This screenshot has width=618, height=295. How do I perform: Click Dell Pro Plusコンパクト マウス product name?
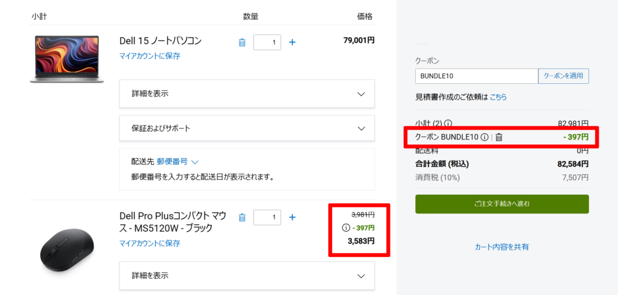[173, 222]
